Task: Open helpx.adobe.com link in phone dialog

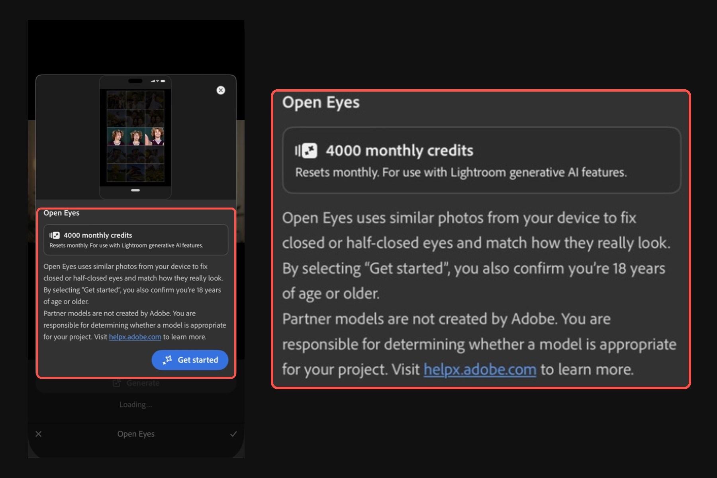Action: [x=135, y=337]
